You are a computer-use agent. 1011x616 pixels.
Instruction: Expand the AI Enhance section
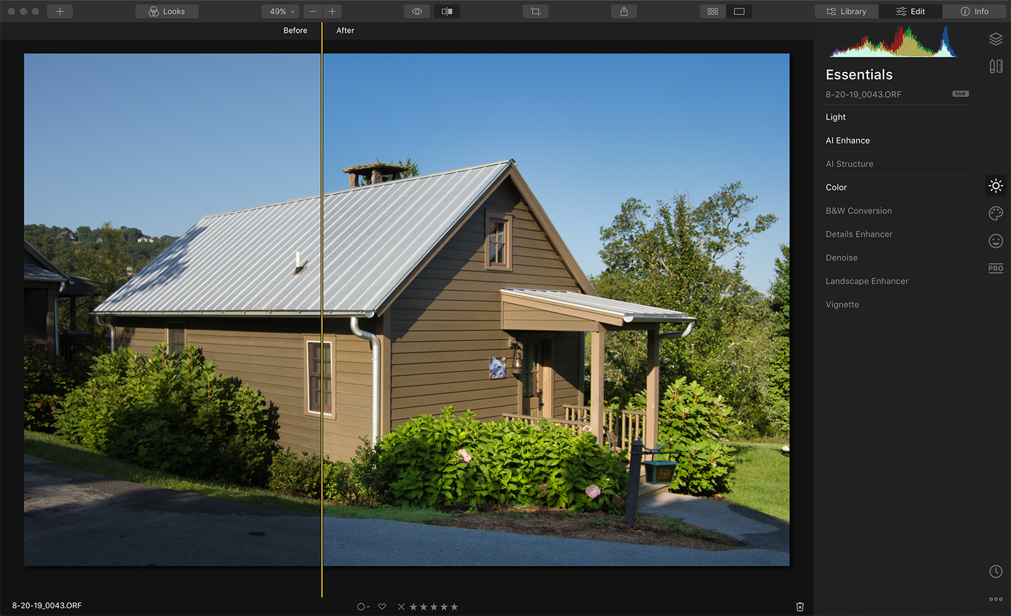(847, 140)
